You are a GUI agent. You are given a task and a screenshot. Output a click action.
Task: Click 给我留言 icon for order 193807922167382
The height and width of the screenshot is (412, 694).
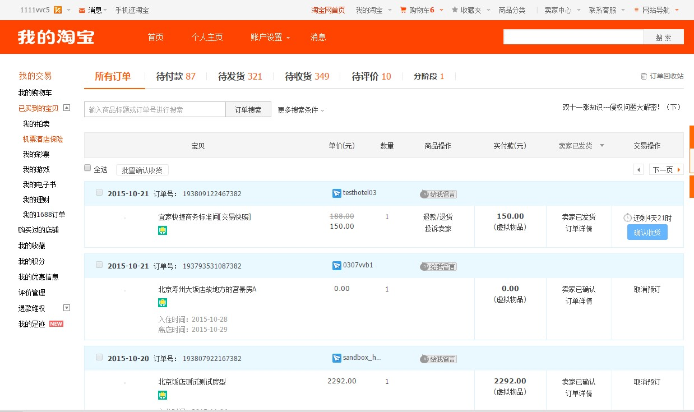click(438, 359)
